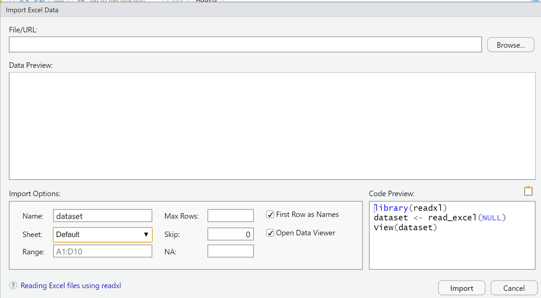Focus the File/URL input field
This screenshot has width=541, height=298.
(245, 45)
